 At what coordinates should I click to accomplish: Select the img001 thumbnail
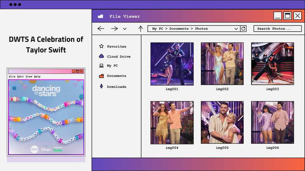point(172,64)
